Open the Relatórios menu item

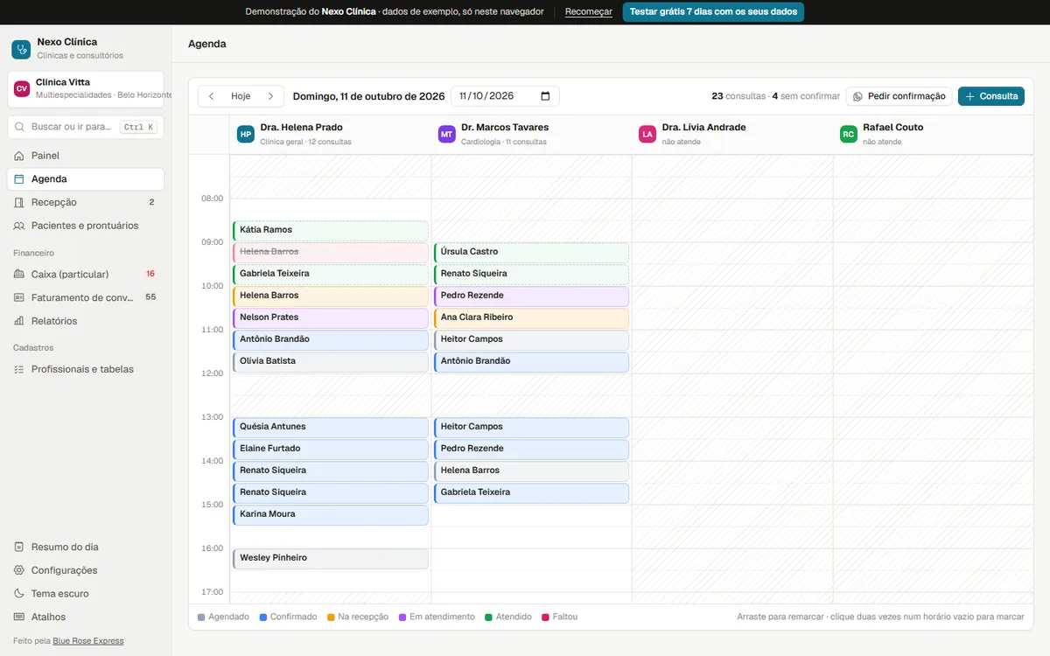click(x=86, y=321)
